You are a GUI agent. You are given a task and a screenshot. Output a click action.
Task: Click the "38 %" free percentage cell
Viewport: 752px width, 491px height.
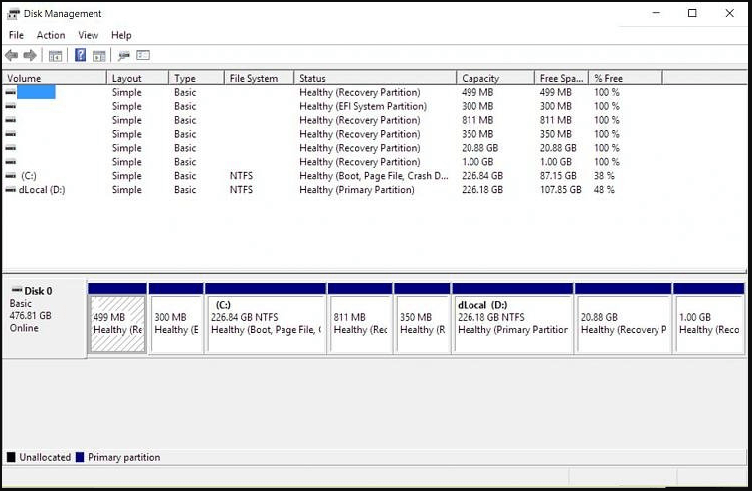604,176
